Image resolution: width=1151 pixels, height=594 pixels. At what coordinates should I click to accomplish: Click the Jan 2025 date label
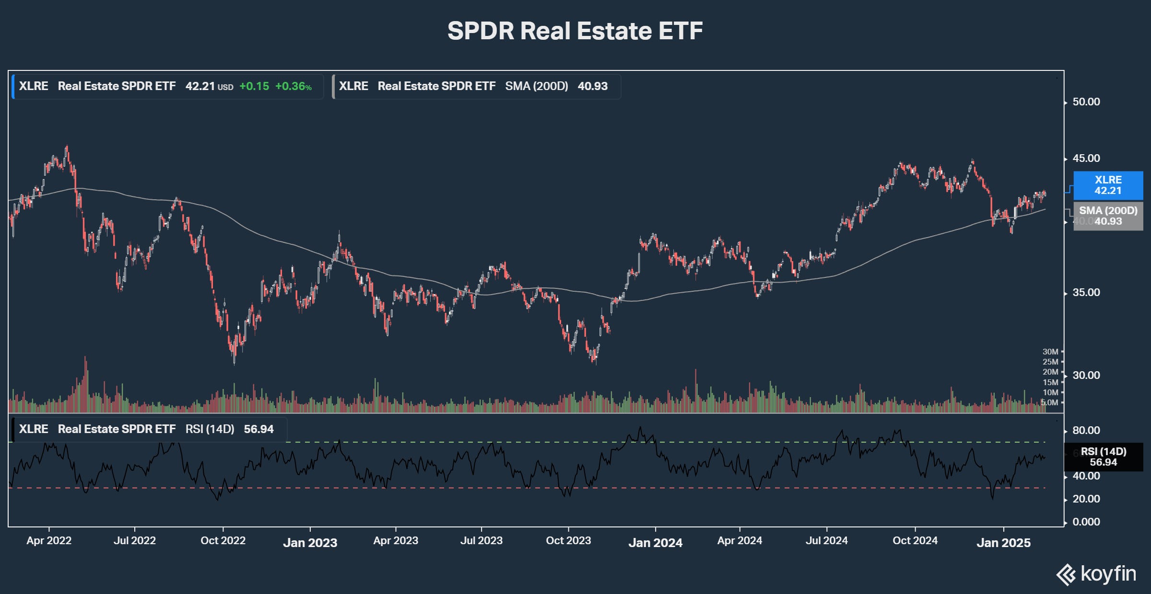[1004, 543]
